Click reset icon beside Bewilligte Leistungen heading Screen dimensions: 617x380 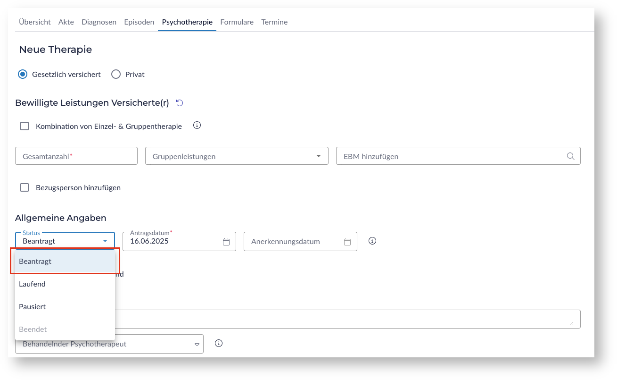click(179, 103)
